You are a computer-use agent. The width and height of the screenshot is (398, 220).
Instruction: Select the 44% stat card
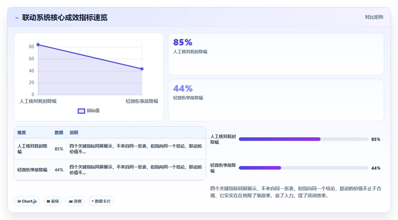point(276,100)
